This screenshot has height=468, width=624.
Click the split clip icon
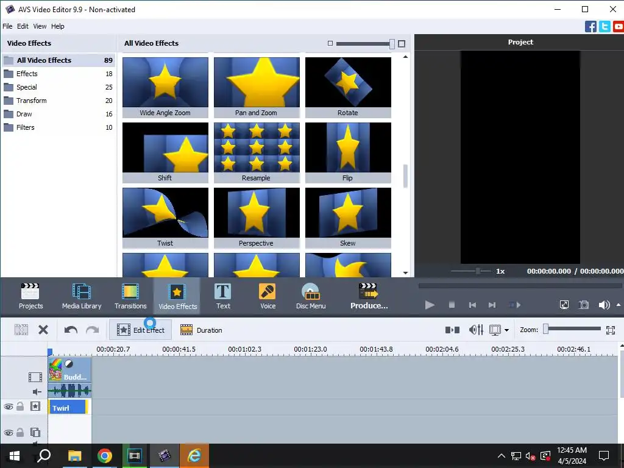[x=21, y=330]
